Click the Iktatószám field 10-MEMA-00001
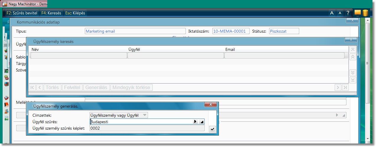The height and width of the screenshot is (147, 376). click(231, 31)
